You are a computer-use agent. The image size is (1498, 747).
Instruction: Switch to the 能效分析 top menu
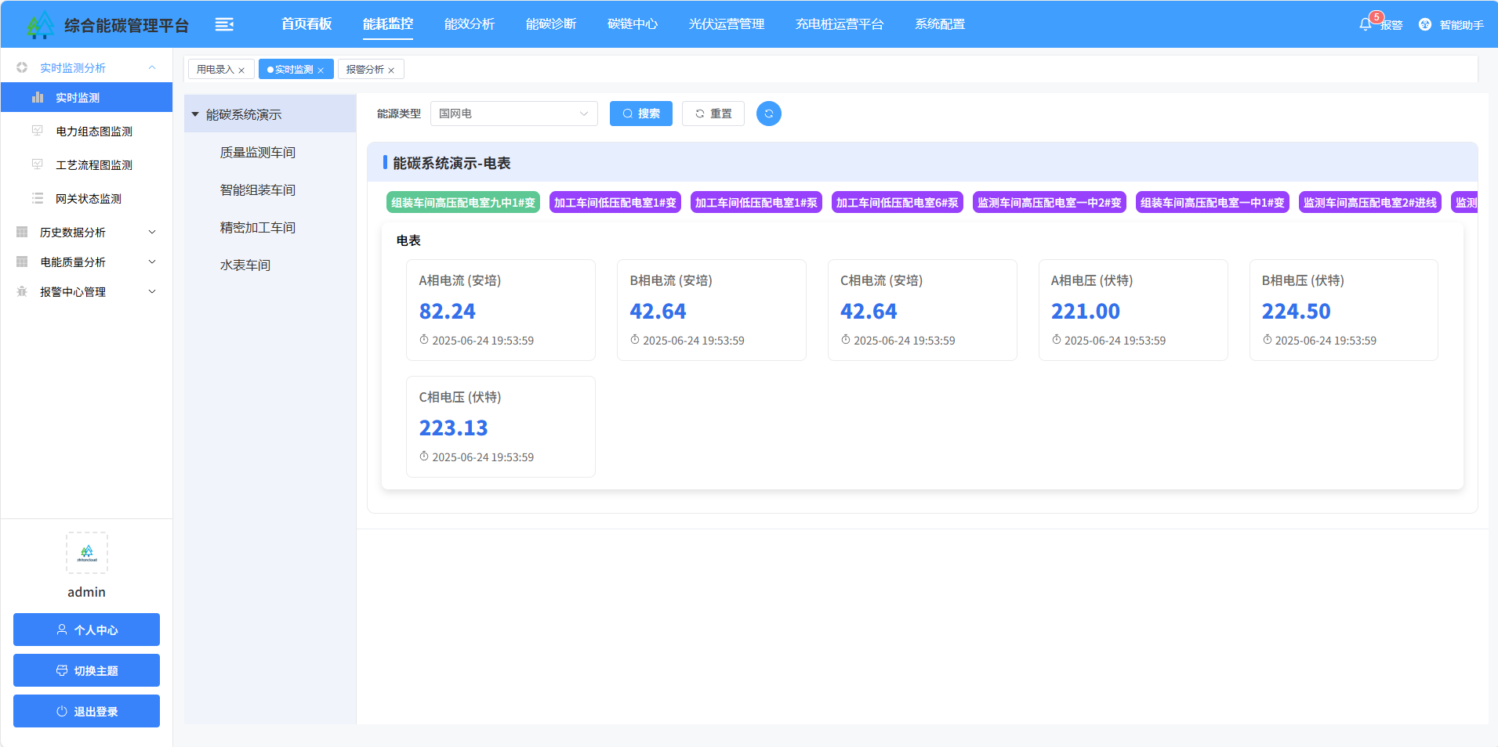469,24
